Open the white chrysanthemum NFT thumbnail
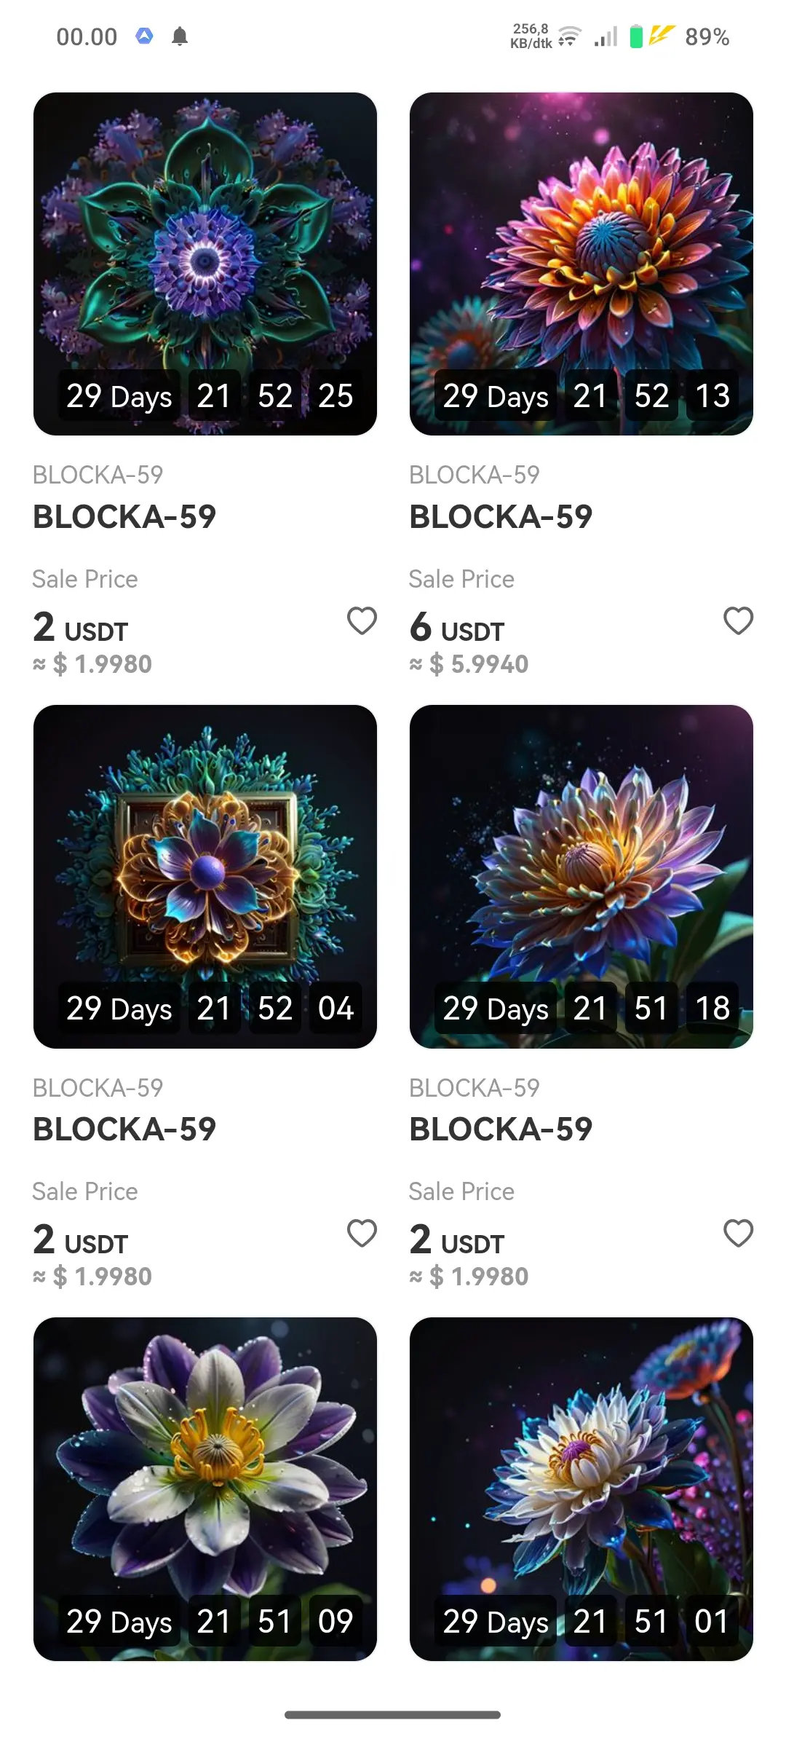786x1739 pixels. 581,1489
